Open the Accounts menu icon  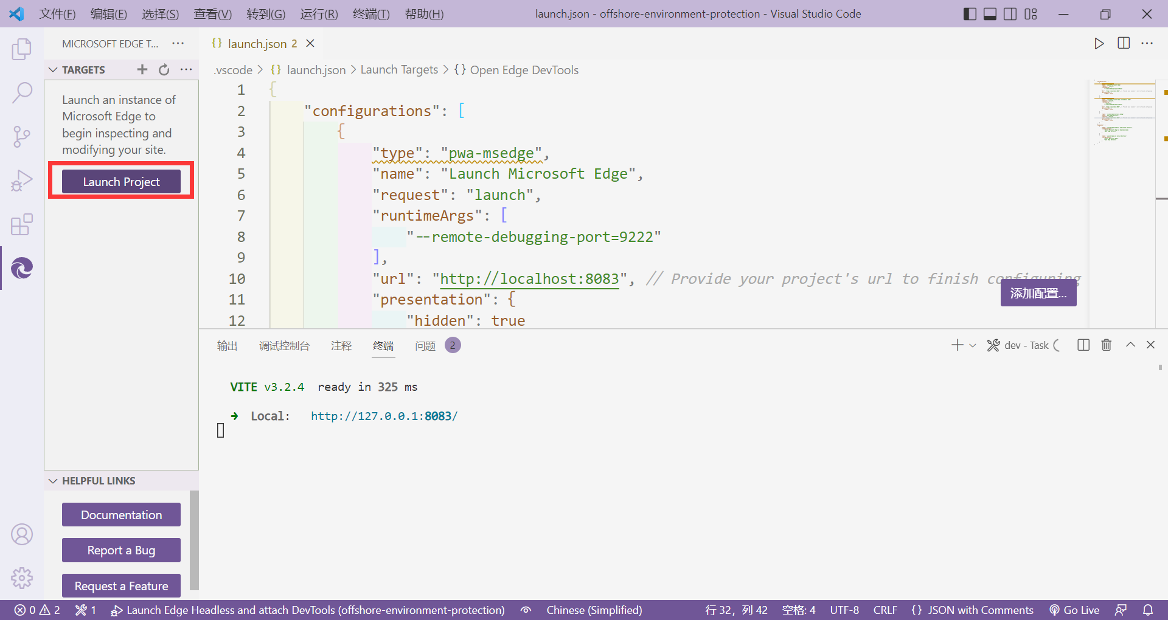coord(22,534)
